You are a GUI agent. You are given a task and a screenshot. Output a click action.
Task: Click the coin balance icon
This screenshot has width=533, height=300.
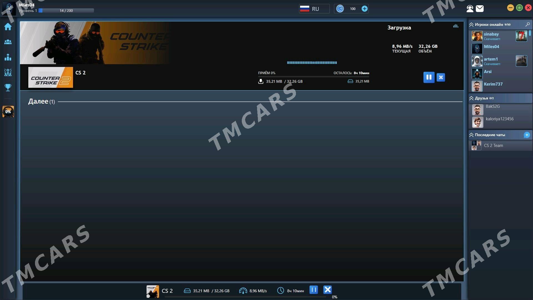[340, 9]
